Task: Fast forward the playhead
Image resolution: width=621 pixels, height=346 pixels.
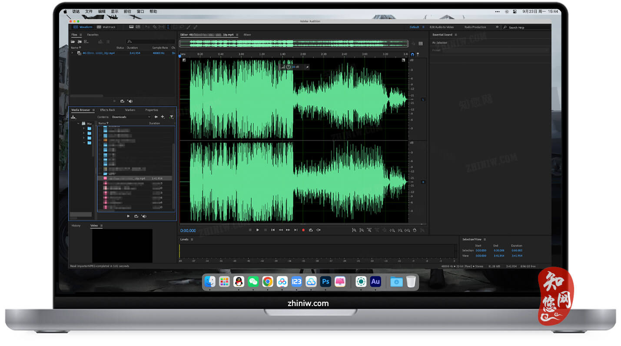Action: tap(288, 230)
